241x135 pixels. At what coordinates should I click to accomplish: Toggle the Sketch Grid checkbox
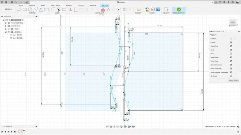[x=231, y=46]
